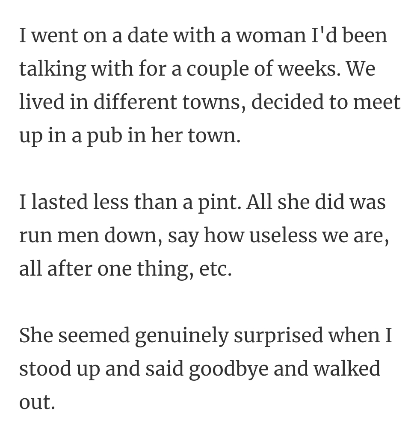
Task: Click the word "couple" in the text
Action: pos(218,70)
